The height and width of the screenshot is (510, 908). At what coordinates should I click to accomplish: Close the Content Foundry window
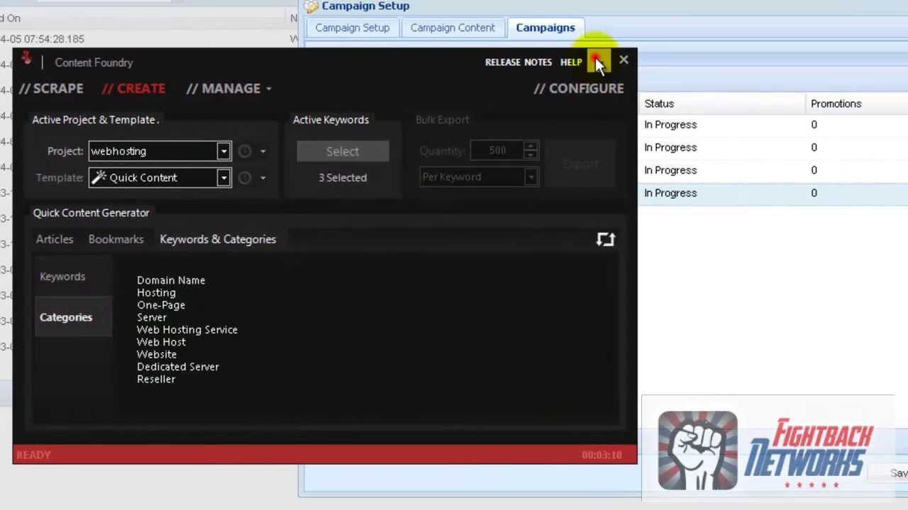624,61
